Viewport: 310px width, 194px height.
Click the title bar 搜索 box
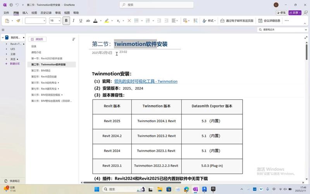click(157, 5)
